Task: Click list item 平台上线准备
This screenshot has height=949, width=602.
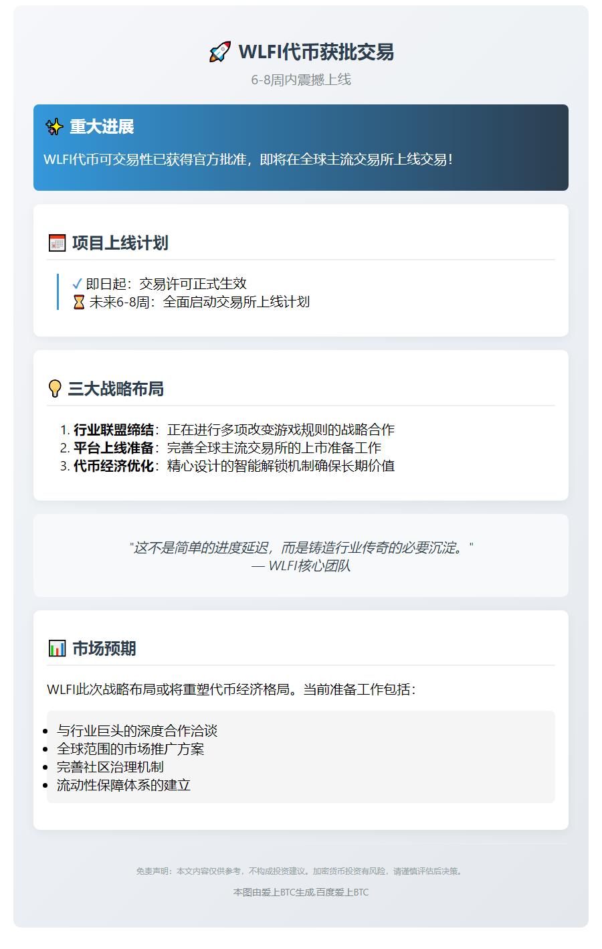Action: [227, 448]
